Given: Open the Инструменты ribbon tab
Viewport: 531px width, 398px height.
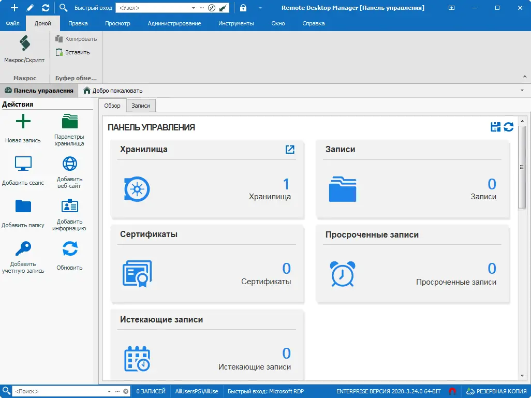Looking at the screenshot, I should click(236, 23).
